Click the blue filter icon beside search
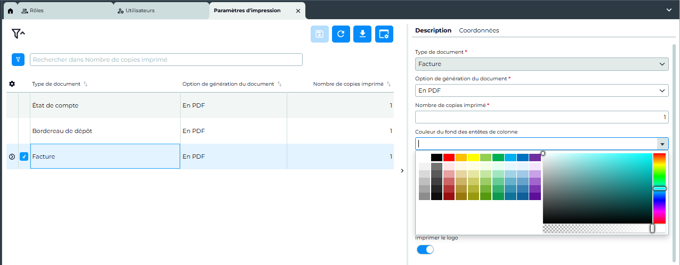The height and width of the screenshot is (265, 680). [x=18, y=60]
